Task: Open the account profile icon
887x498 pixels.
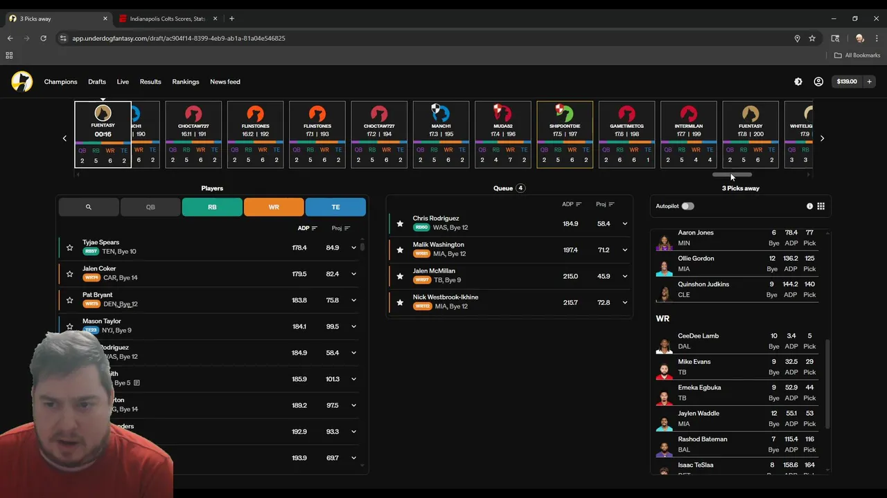Action: pyautogui.click(x=818, y=82)
